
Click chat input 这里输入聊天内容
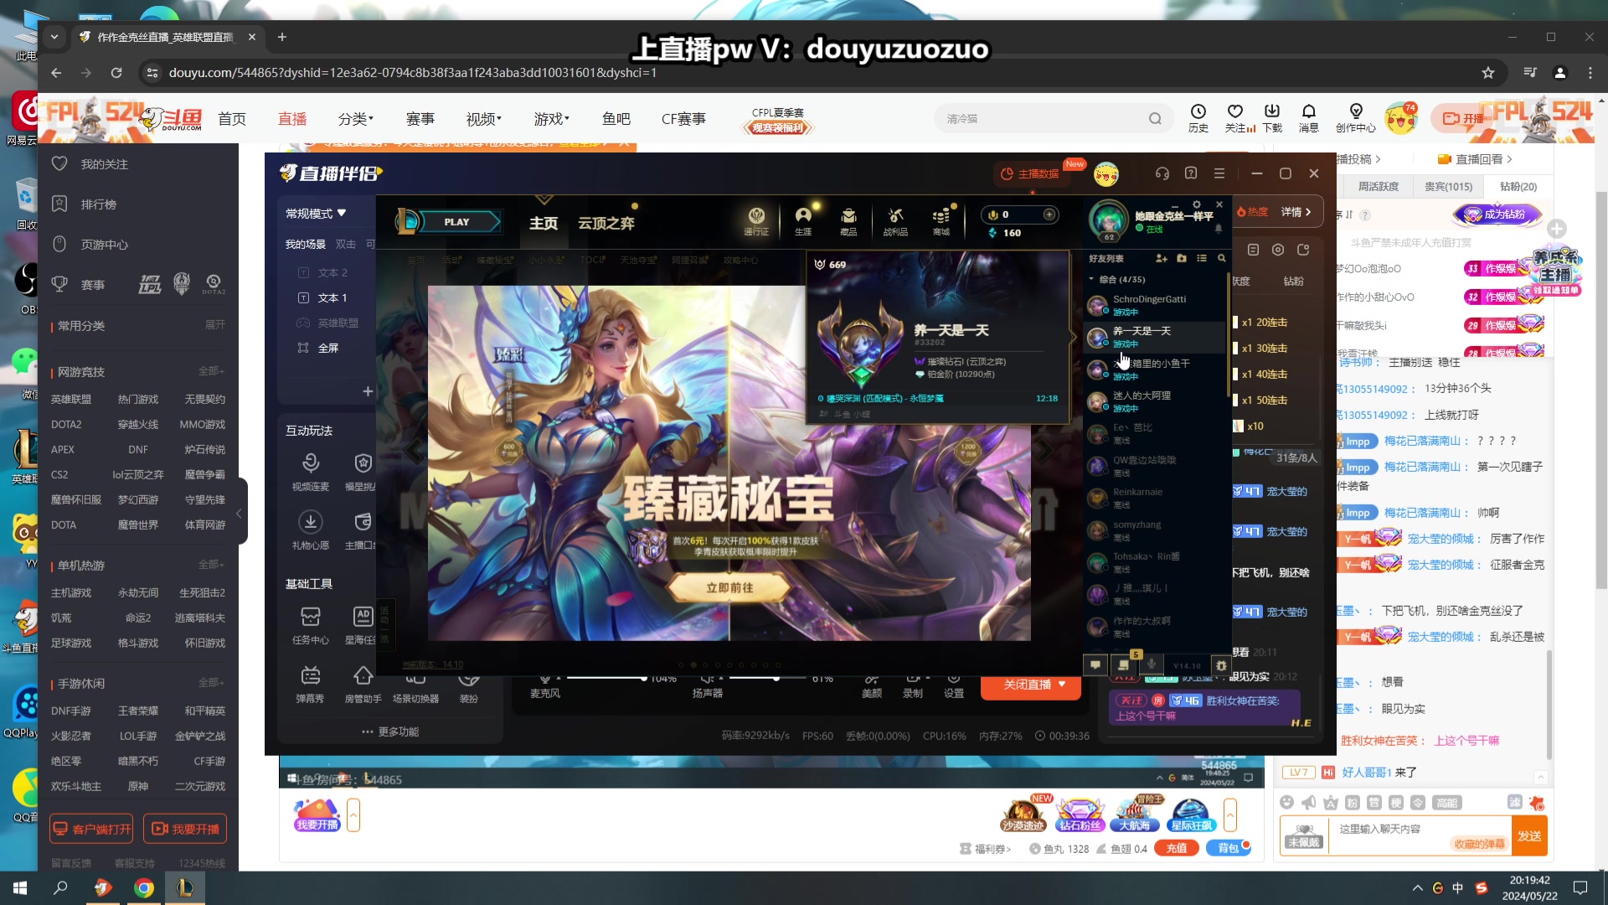click(x=1420, y=835)
